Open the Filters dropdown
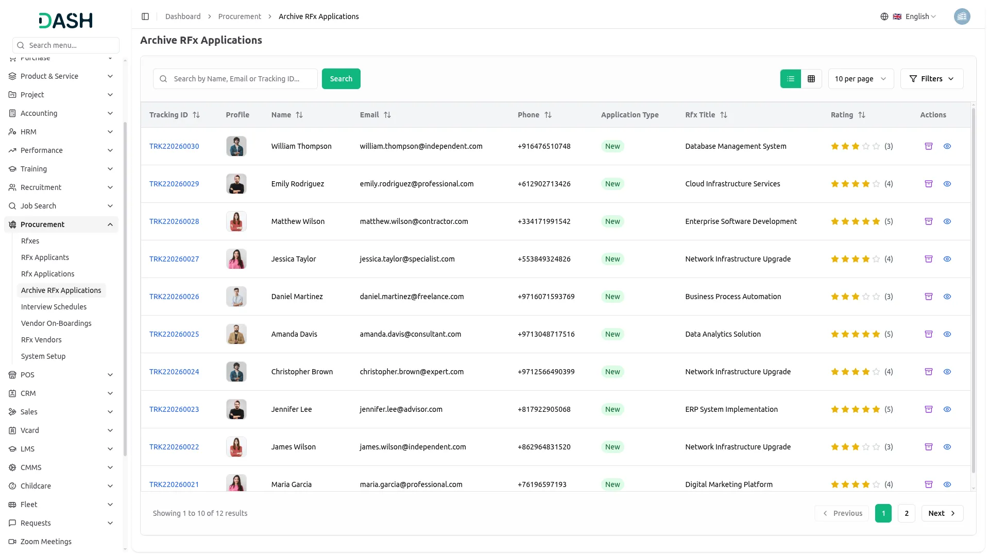989x556 pixels. 931,79
